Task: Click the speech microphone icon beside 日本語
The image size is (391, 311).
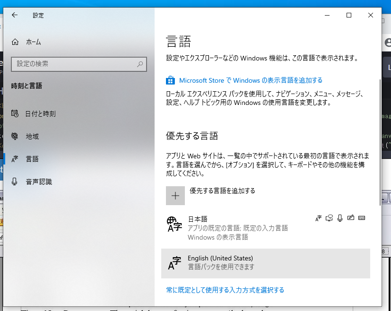Action: (340, 218)
